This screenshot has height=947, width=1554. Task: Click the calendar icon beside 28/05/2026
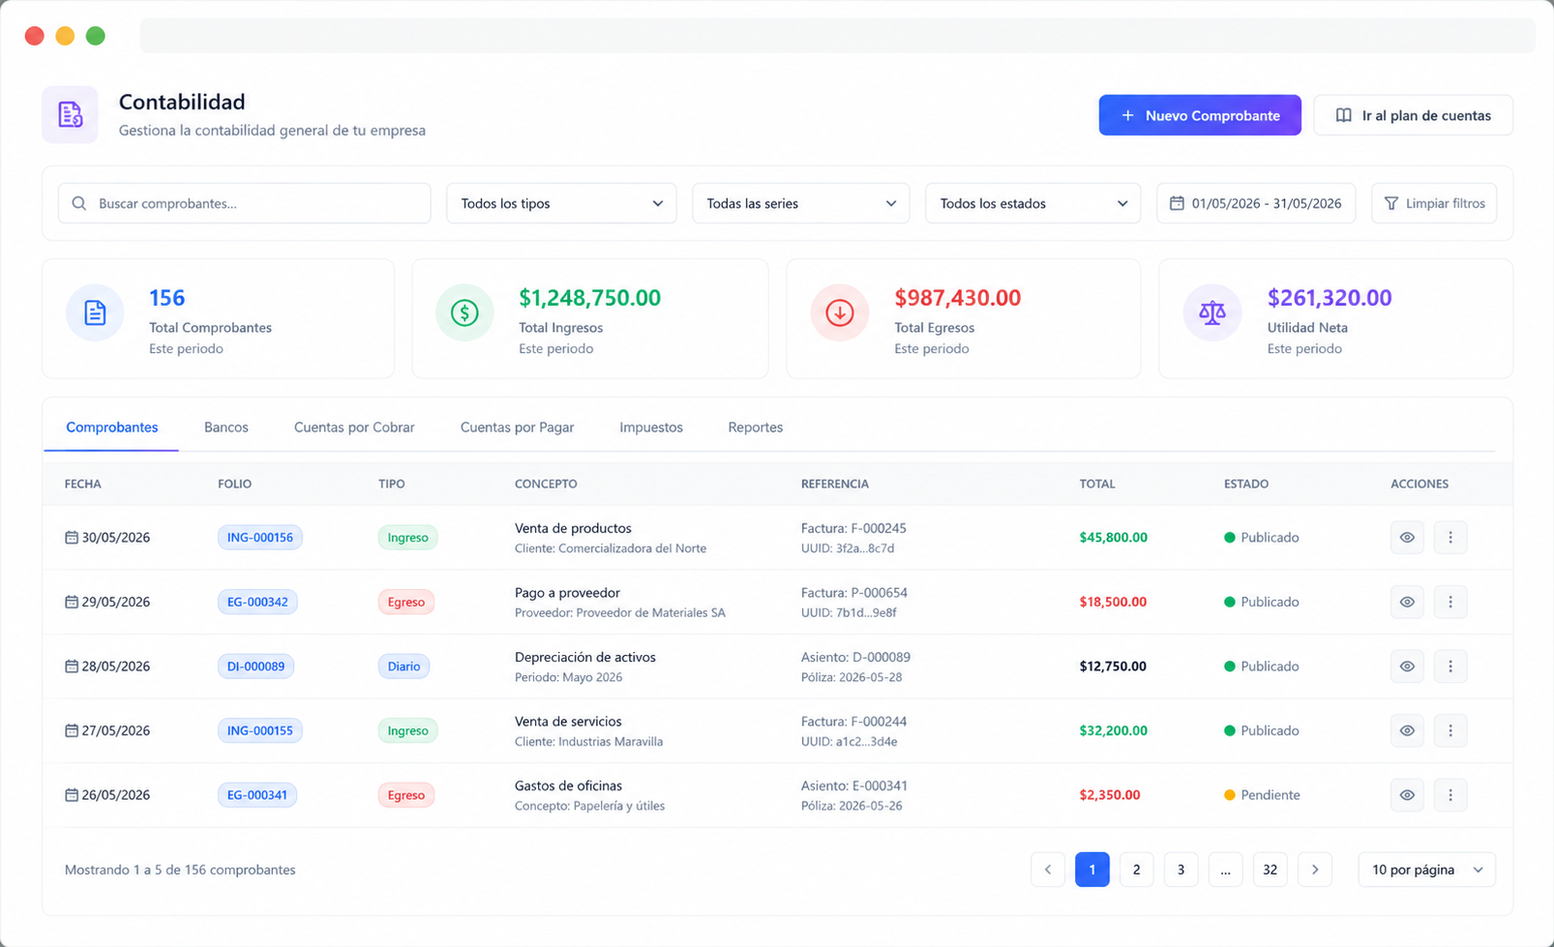71,666
